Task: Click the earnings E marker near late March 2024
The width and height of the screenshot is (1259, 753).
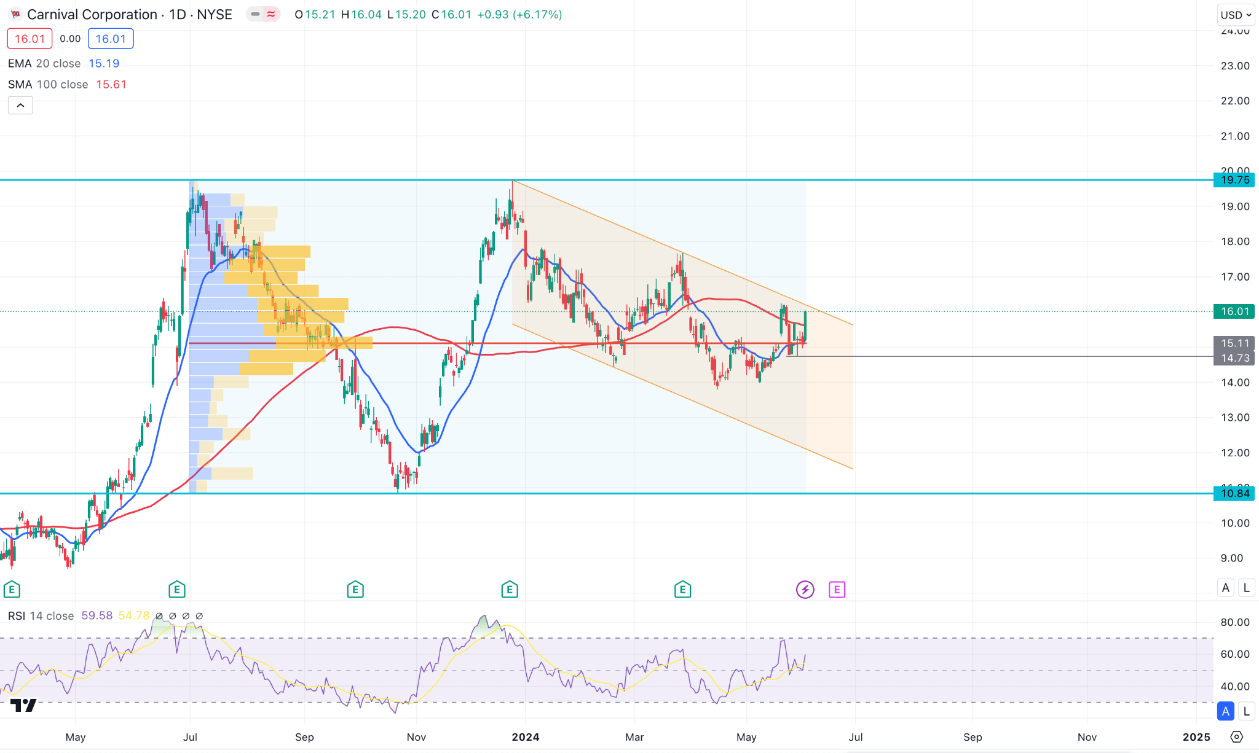Action: [x=682, y=590]
